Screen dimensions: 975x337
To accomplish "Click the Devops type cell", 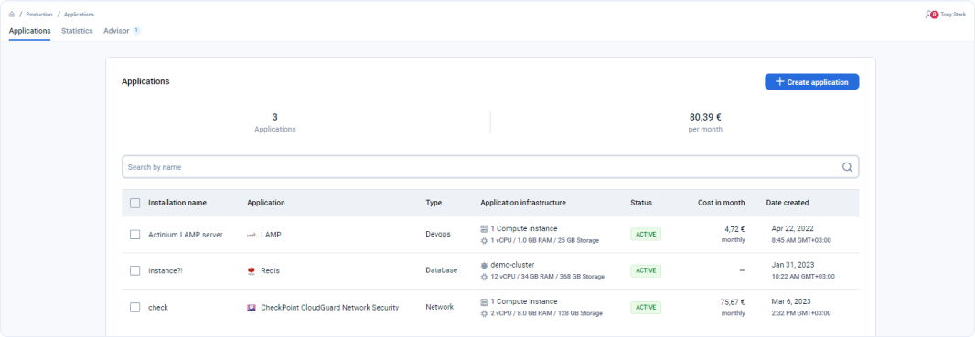I will click(x=438, y=235).
